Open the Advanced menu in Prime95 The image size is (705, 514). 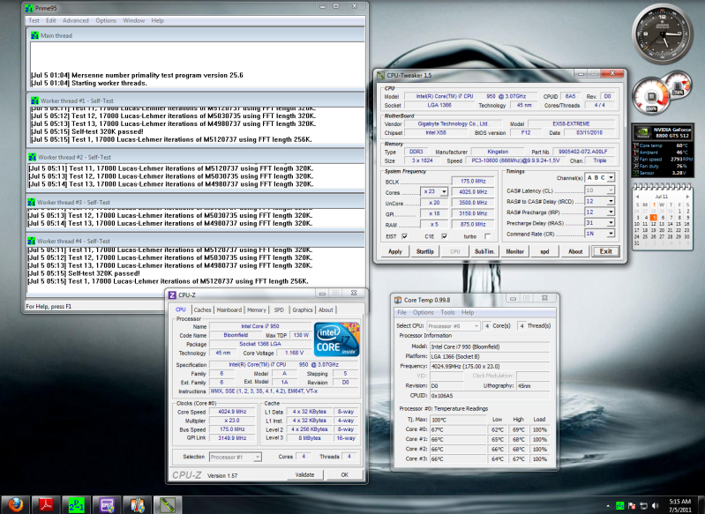tap(75, 19)
